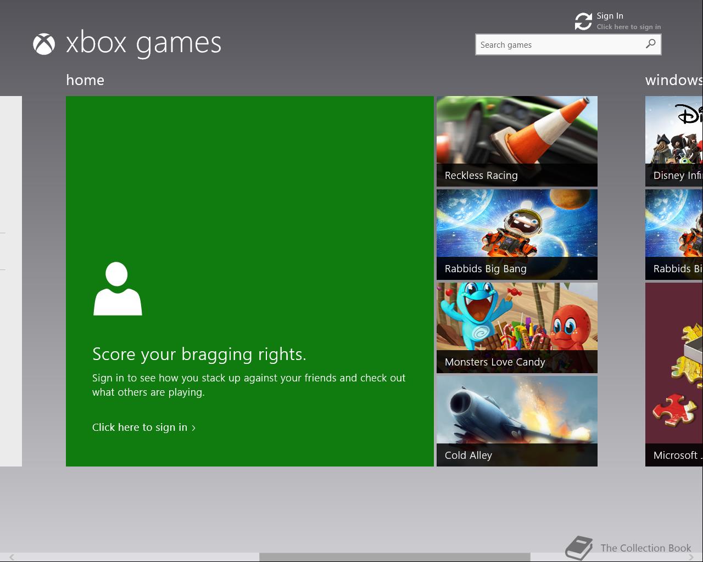Click the scrollbar left arrow

12,557
